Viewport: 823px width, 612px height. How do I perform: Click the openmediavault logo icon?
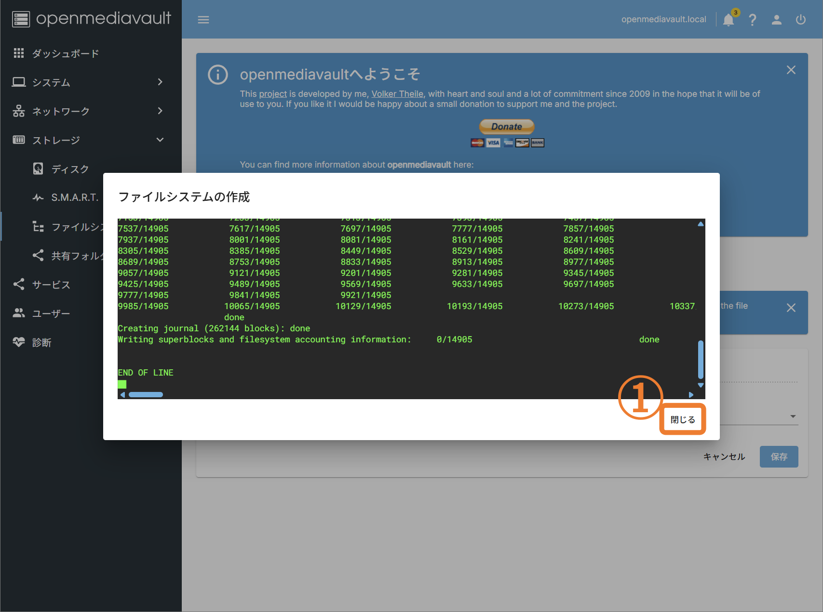21,19
